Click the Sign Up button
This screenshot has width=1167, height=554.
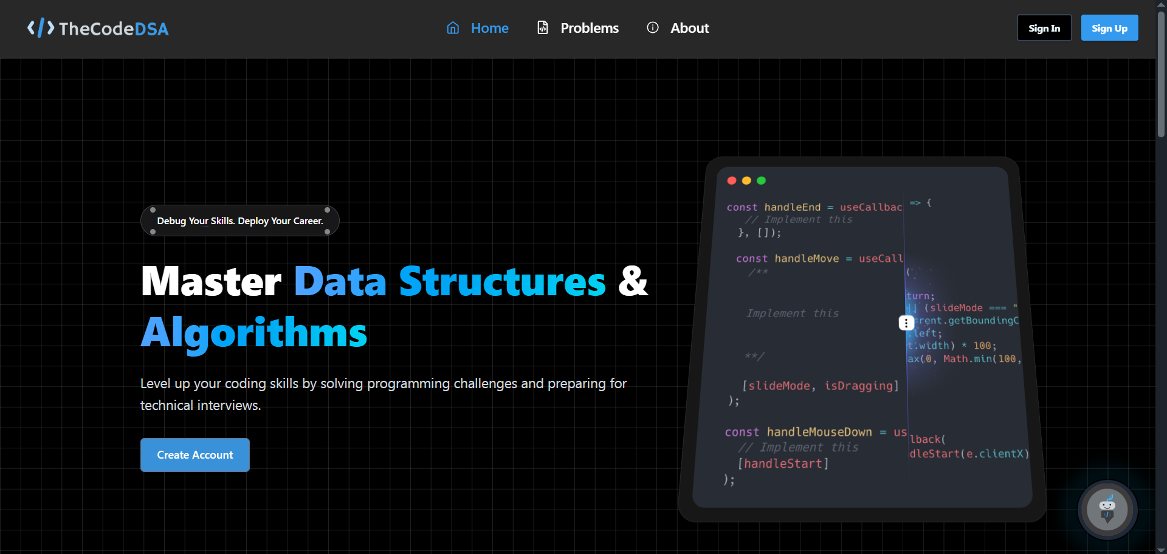click(x=1109, y=27)
